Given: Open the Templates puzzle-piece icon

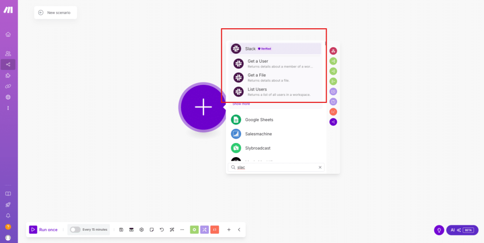Looking at the screenshot, I should click(8, 75).
